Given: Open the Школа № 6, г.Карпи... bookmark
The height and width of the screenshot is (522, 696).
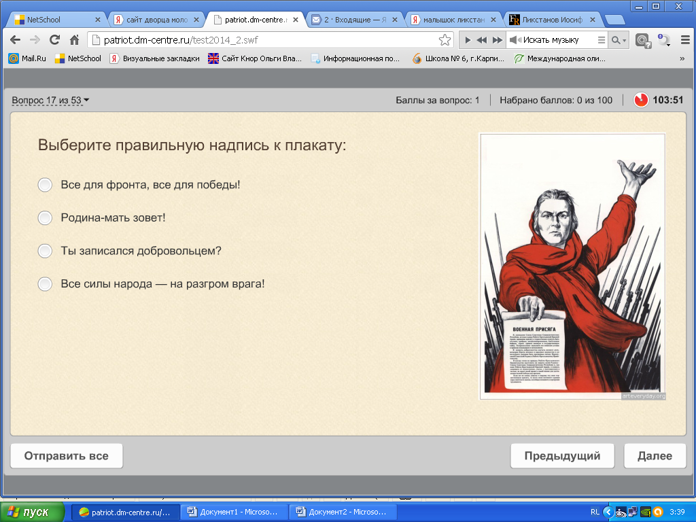Looking at the screenshot, I should coord(458,58).
